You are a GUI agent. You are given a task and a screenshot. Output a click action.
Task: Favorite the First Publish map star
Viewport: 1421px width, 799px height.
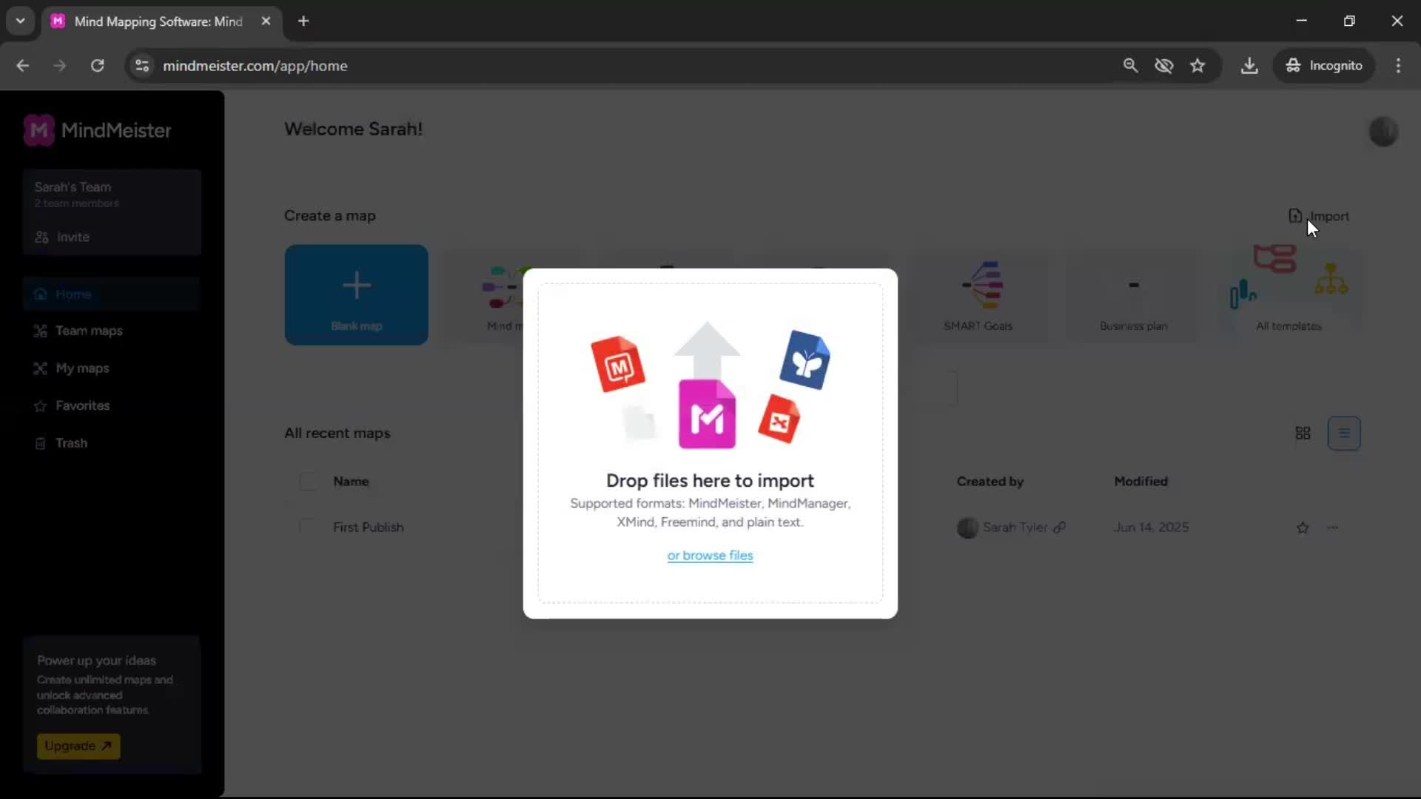click(x=1303, y=527)
